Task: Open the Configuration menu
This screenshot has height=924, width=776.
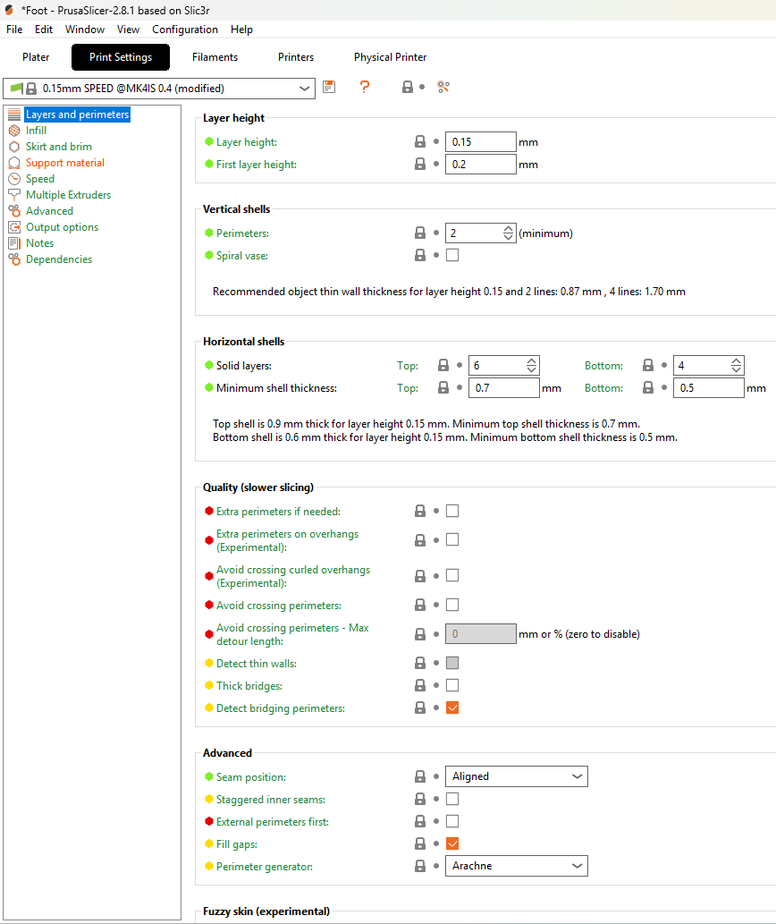Action: 185,30
